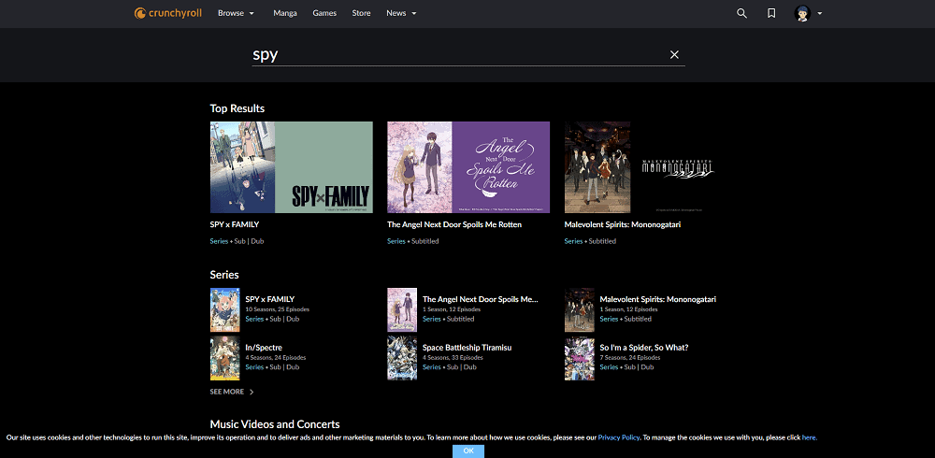Screen dimensions: 935x458
Task: Open the Crunchyroll home logo
Action: pyautogui.click(x=168, y=13)
